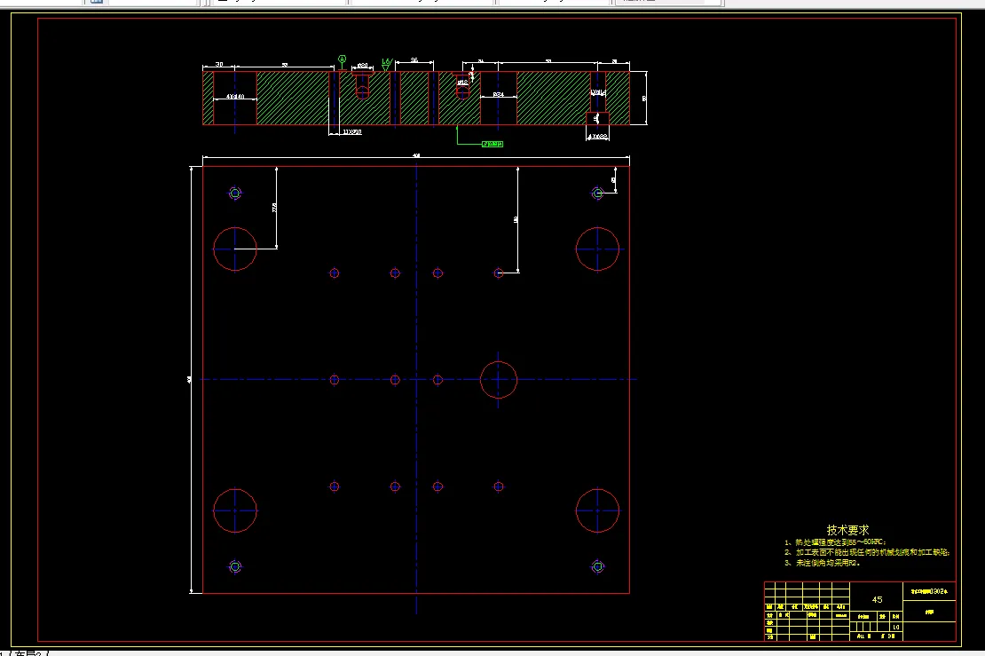Image resolution: width=985 pixels, height=656 pixels.
Task: Select the upper-right large guide hole circle
Action: pos(597,249)
